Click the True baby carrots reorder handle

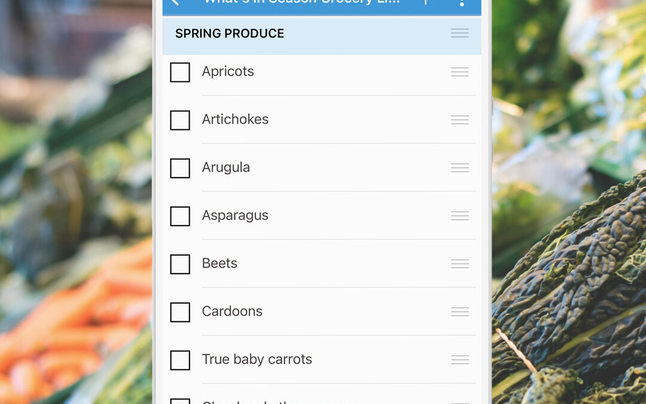pos(460,360)
